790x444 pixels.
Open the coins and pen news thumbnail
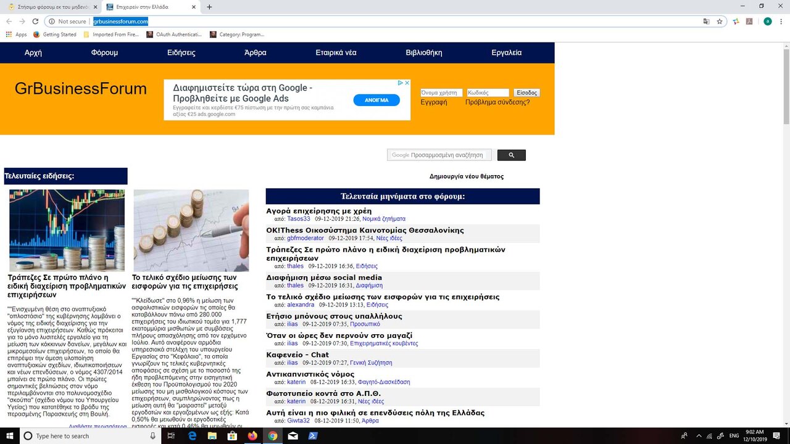191,231
